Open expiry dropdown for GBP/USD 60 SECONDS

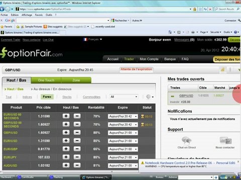123,124
